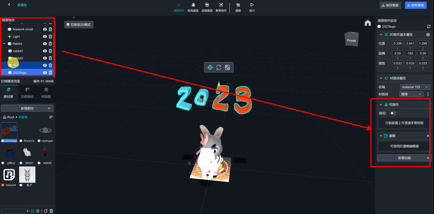Screen dimensions: 434x214
Task: Select the scale gizmo icon
Action: coord(227,68)
